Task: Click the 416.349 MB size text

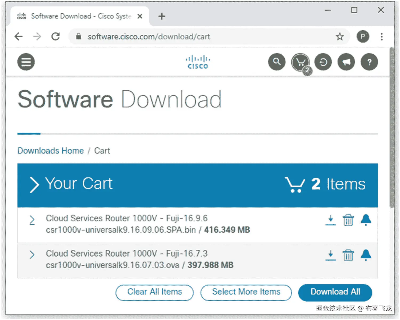Action: point(227,230)
